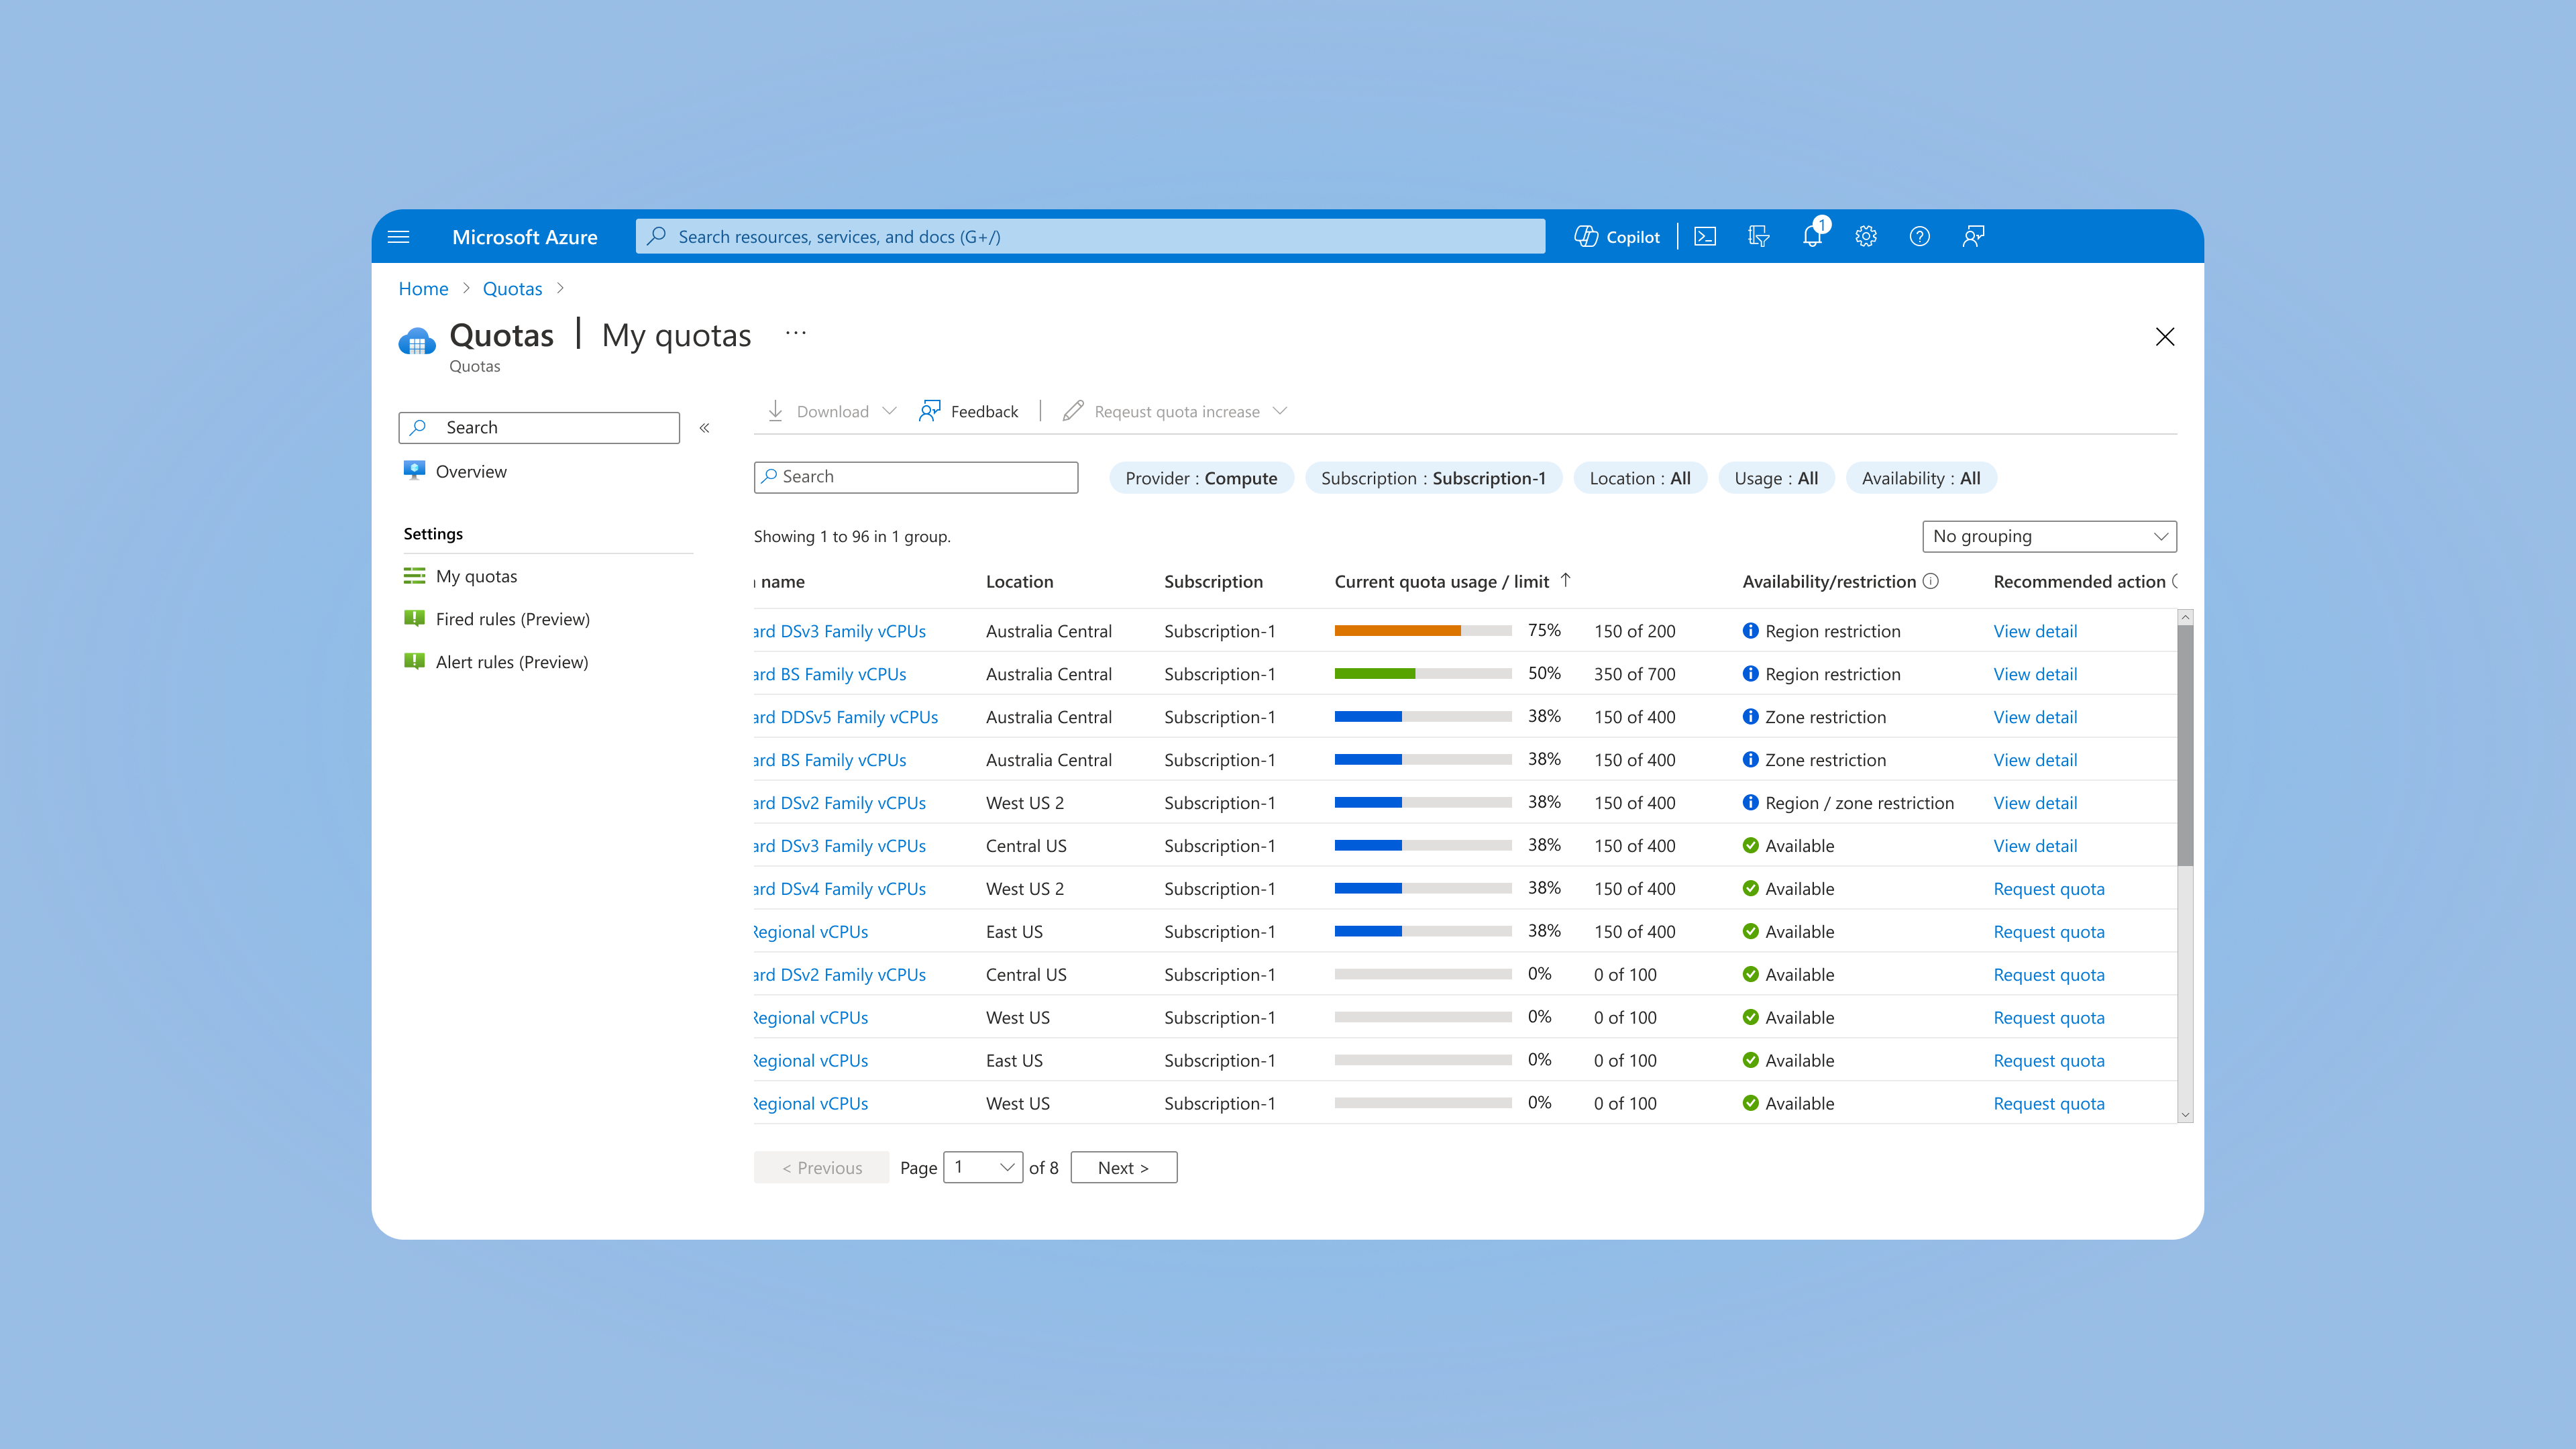Open DDSv5 Family vCPUs quota link

pyautogui.click(x=845, y=717)
